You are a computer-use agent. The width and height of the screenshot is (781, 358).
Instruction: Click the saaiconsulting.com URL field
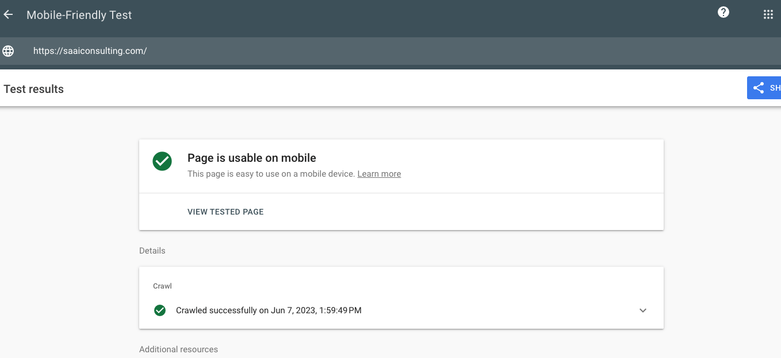pos(90,51)
